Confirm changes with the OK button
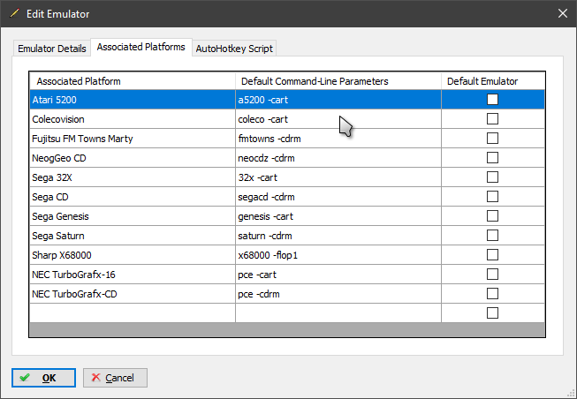The image size is (577, 399). click(43, 378)
